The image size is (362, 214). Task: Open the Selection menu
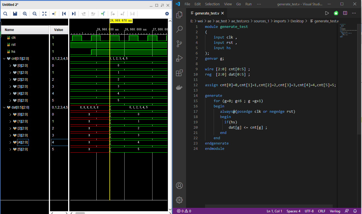pos(212,4)
